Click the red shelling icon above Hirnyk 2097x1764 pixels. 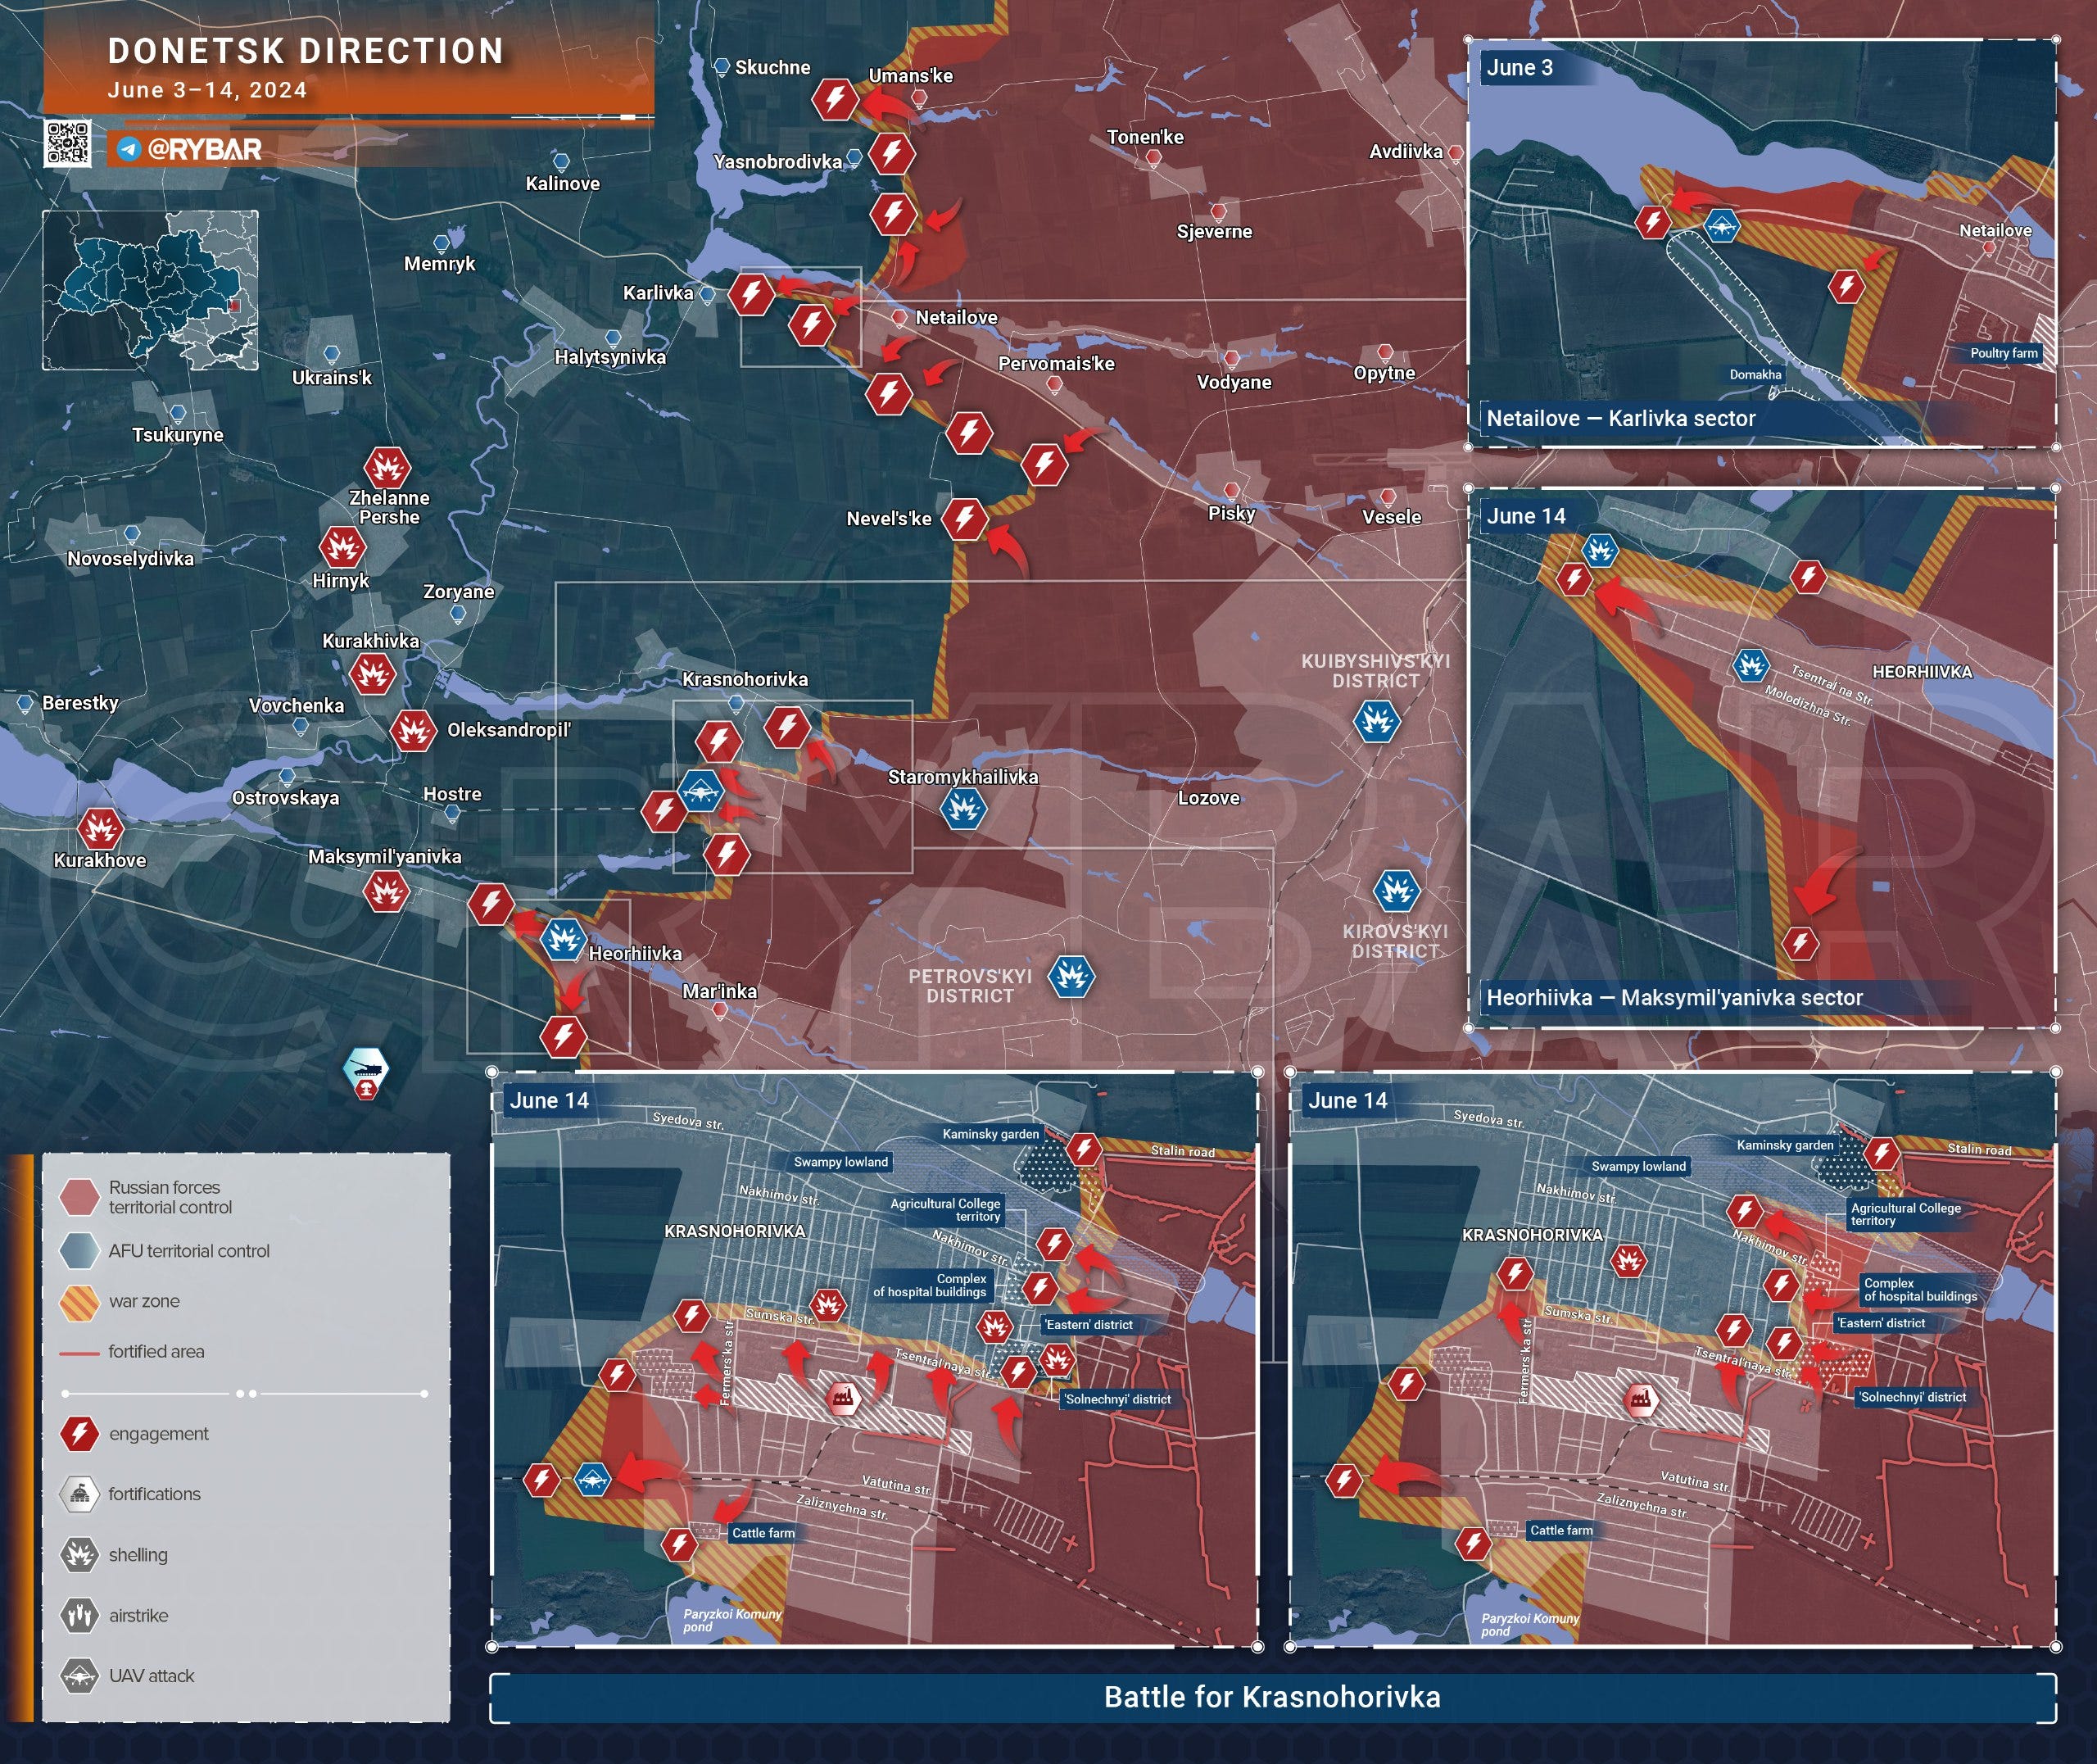[342, 547]
